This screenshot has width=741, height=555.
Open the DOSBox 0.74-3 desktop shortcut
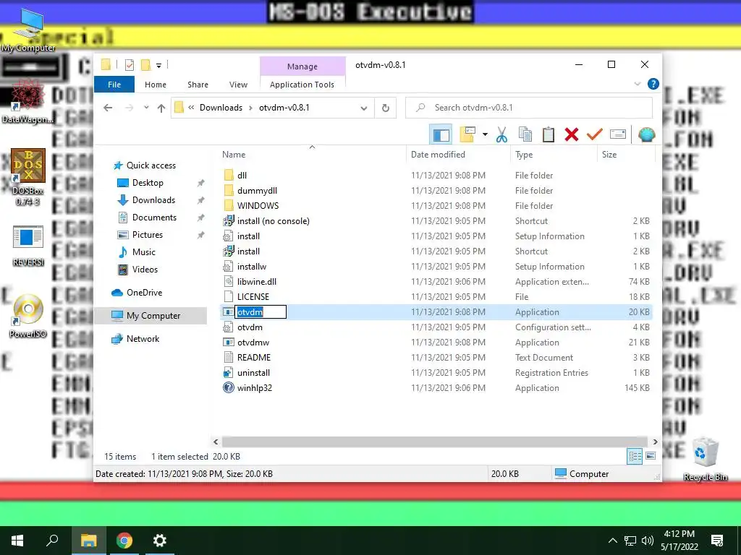click(x=28, y=178)
